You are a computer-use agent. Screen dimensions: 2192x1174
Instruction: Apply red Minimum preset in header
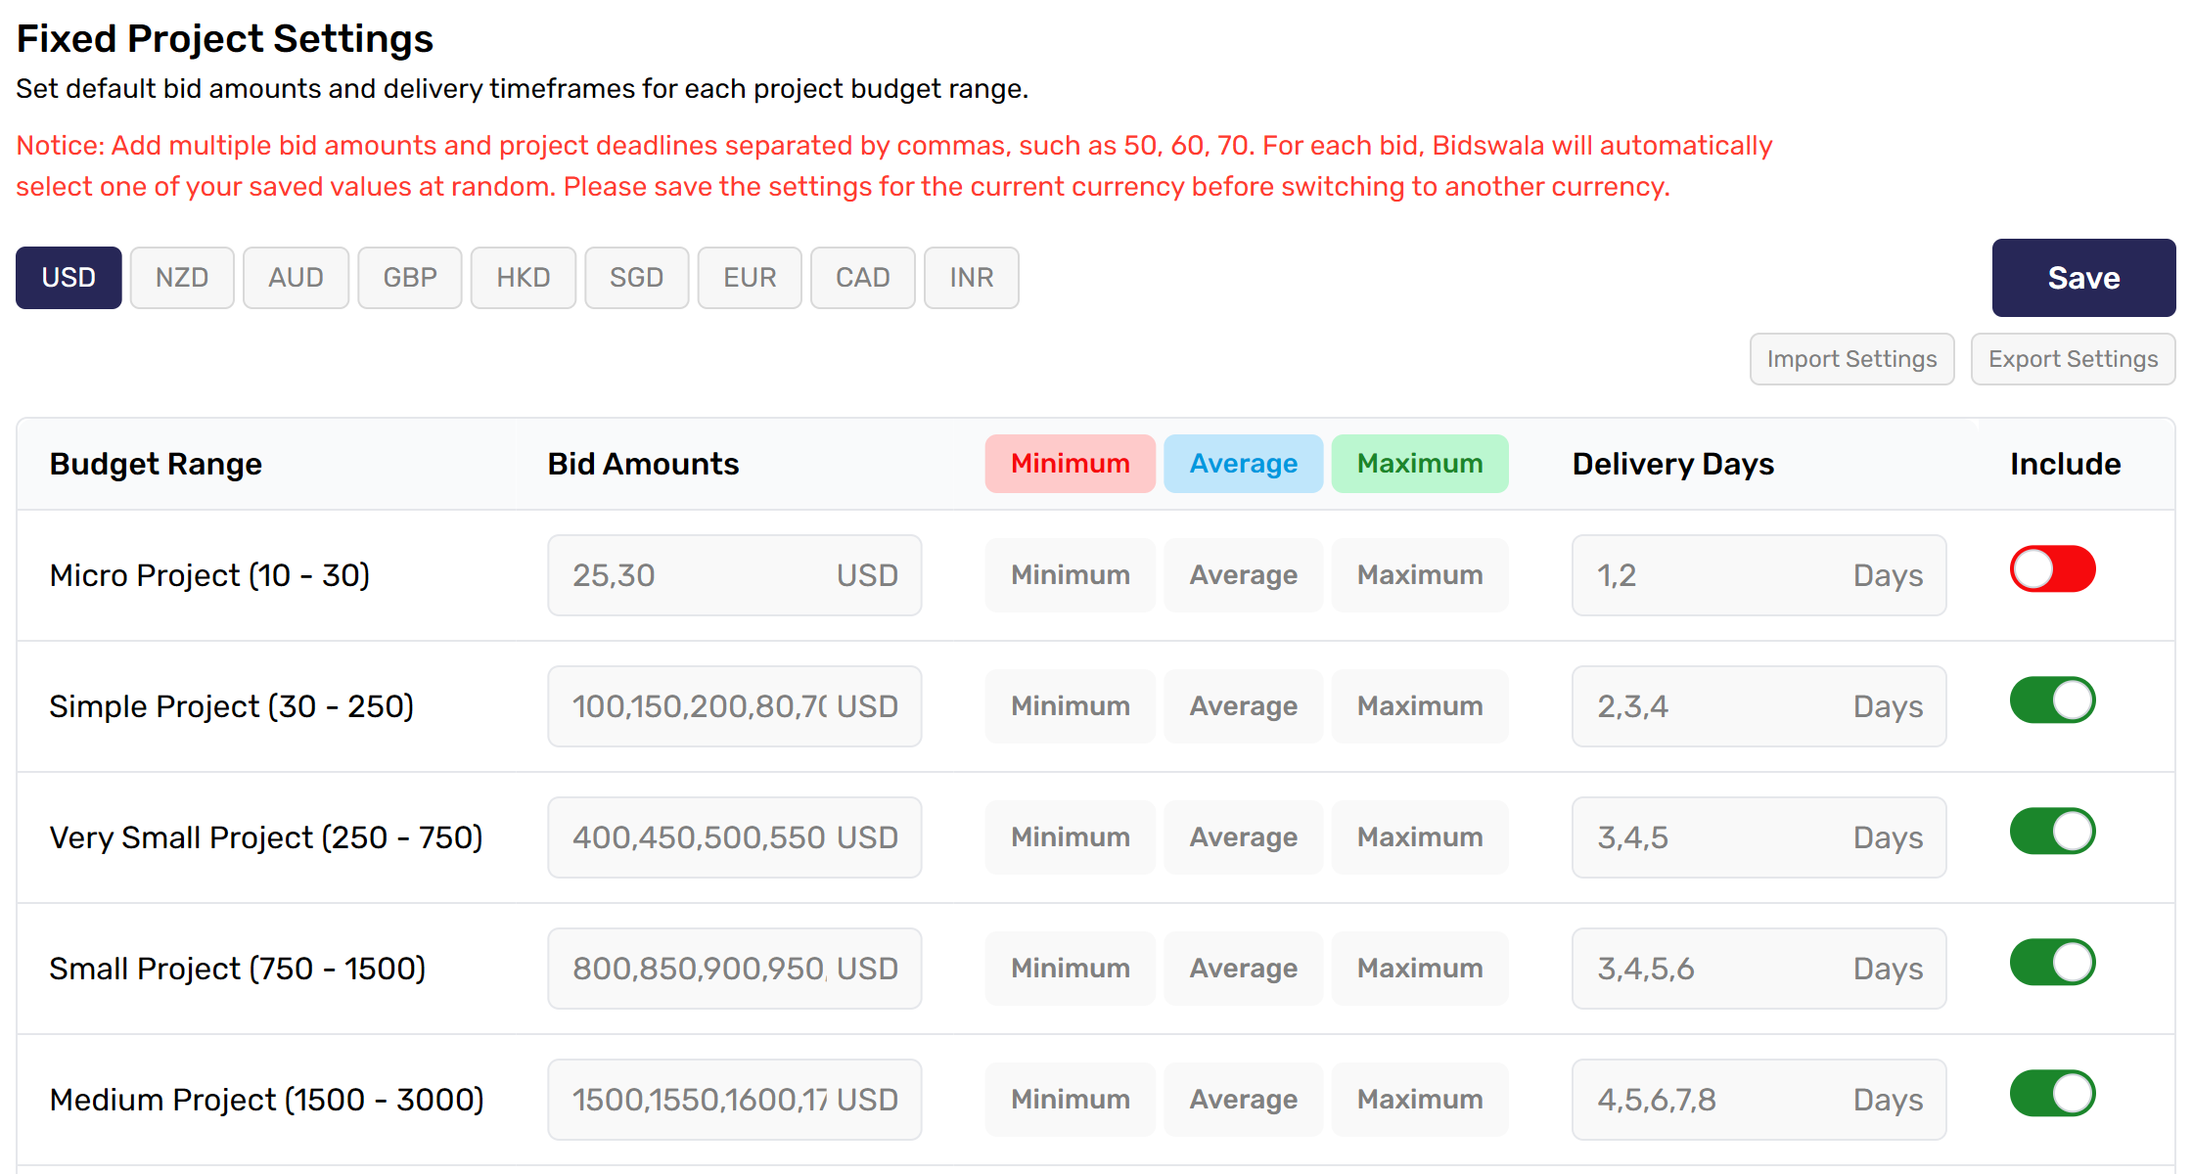(1071, 464)
